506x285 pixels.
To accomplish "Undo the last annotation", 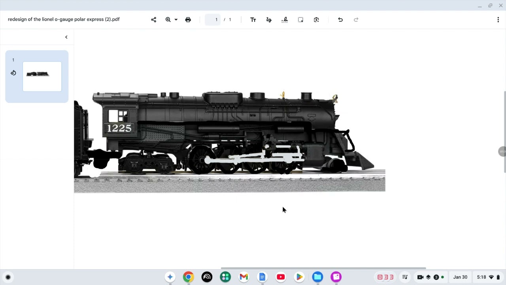I will [340, 20].
